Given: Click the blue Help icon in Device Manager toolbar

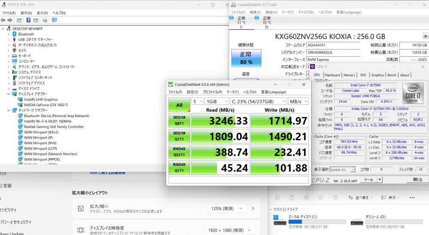Looking at the screenshot, I should click(x=29, y=20).
